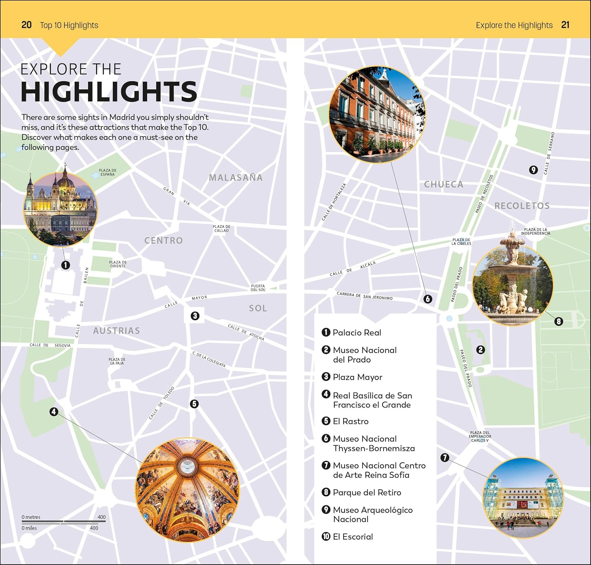Select map marker 9 beside Calle de Serrano
This screenshot has height=565, width=591.
(533, 170)
